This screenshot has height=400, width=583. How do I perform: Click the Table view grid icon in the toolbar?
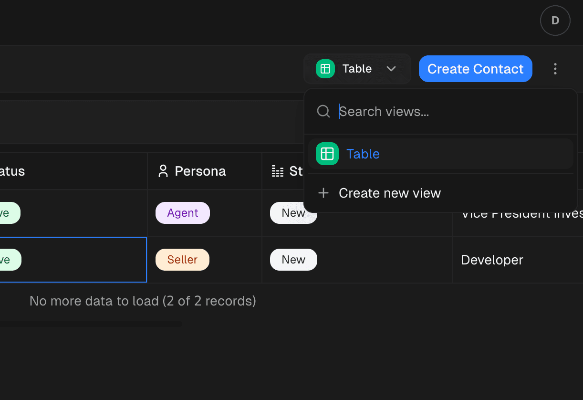[x=325, y=69]
